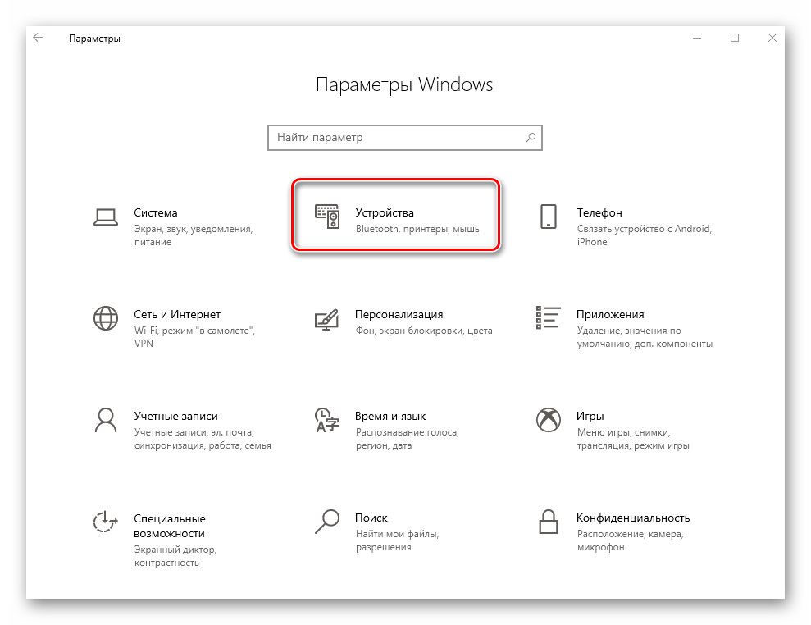The width and height of the screenshot is (811, 625).
Task: Click the Поиск magnifier category icon
Action: click(x=327, y=522)
